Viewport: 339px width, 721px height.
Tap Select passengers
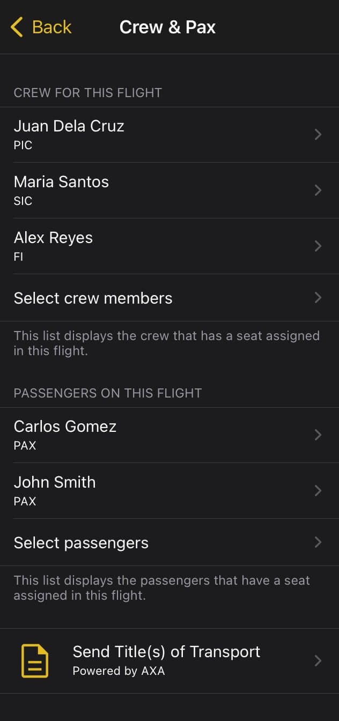[82, 543]
